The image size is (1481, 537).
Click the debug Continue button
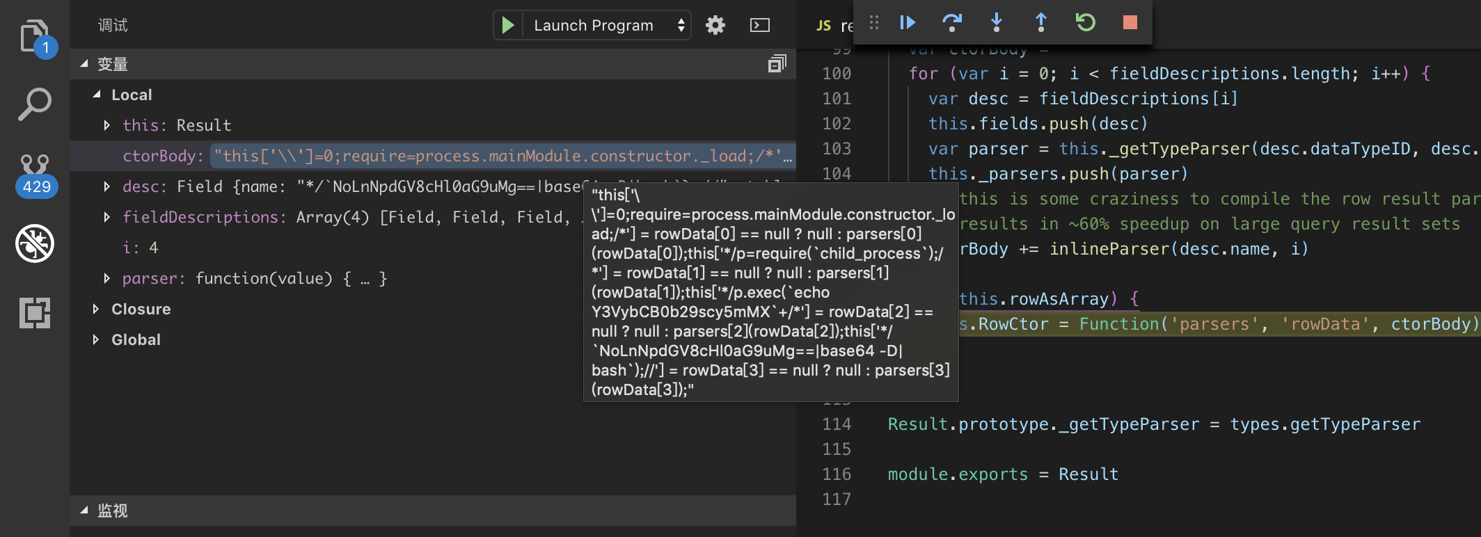[908, 23]
